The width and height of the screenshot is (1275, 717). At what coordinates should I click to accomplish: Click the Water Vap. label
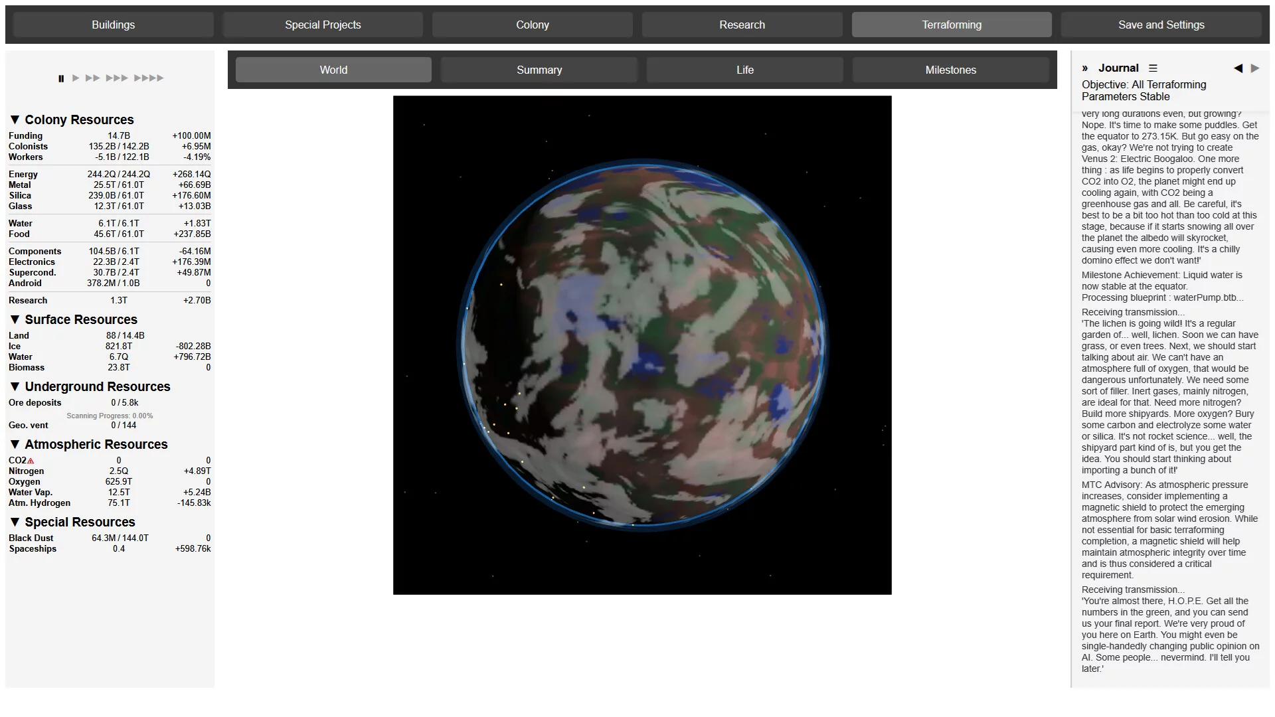[30, 492]
